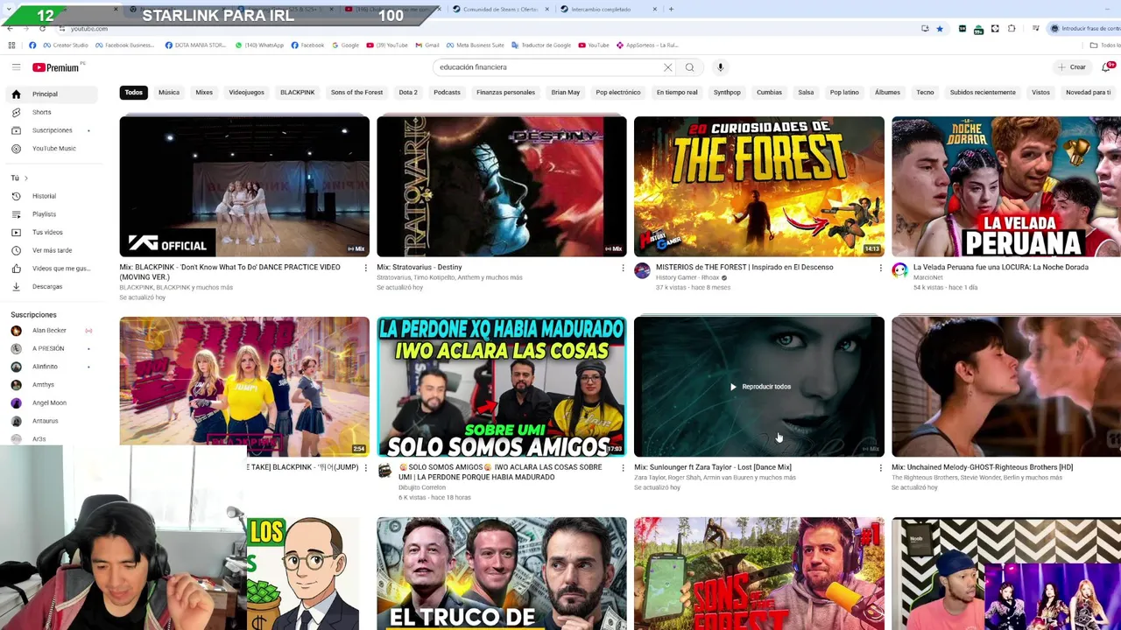The width and height of the screenshot is (1121, 630).
Task: Open Videos que me gustan list
Action: [52, 269]
